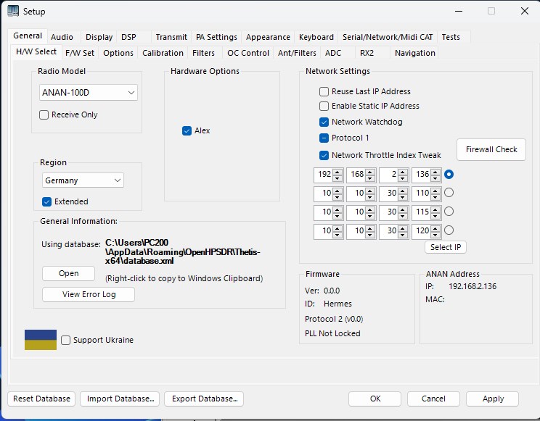Click View Error Log button
The height and width of the screenshot is (421, 540).
point(89,294)
